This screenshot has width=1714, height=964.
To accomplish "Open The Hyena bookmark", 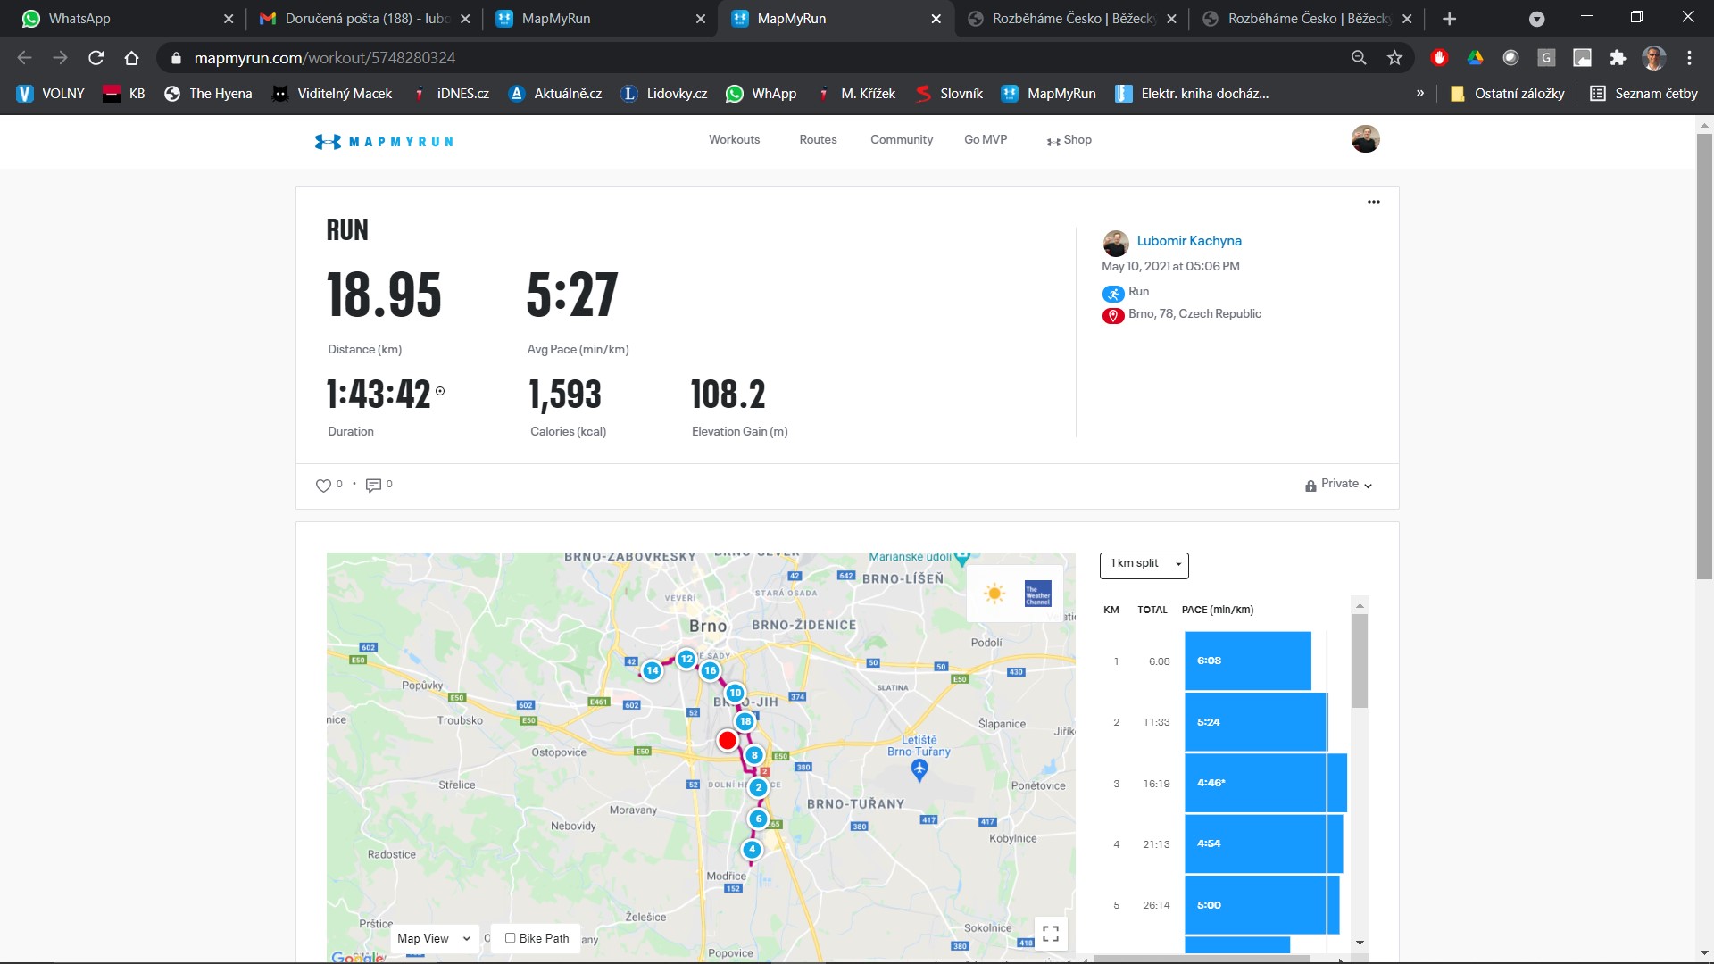I will click(x=208, y=94).
